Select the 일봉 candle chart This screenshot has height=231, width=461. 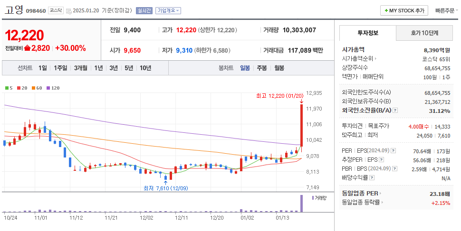click(245, 68)
